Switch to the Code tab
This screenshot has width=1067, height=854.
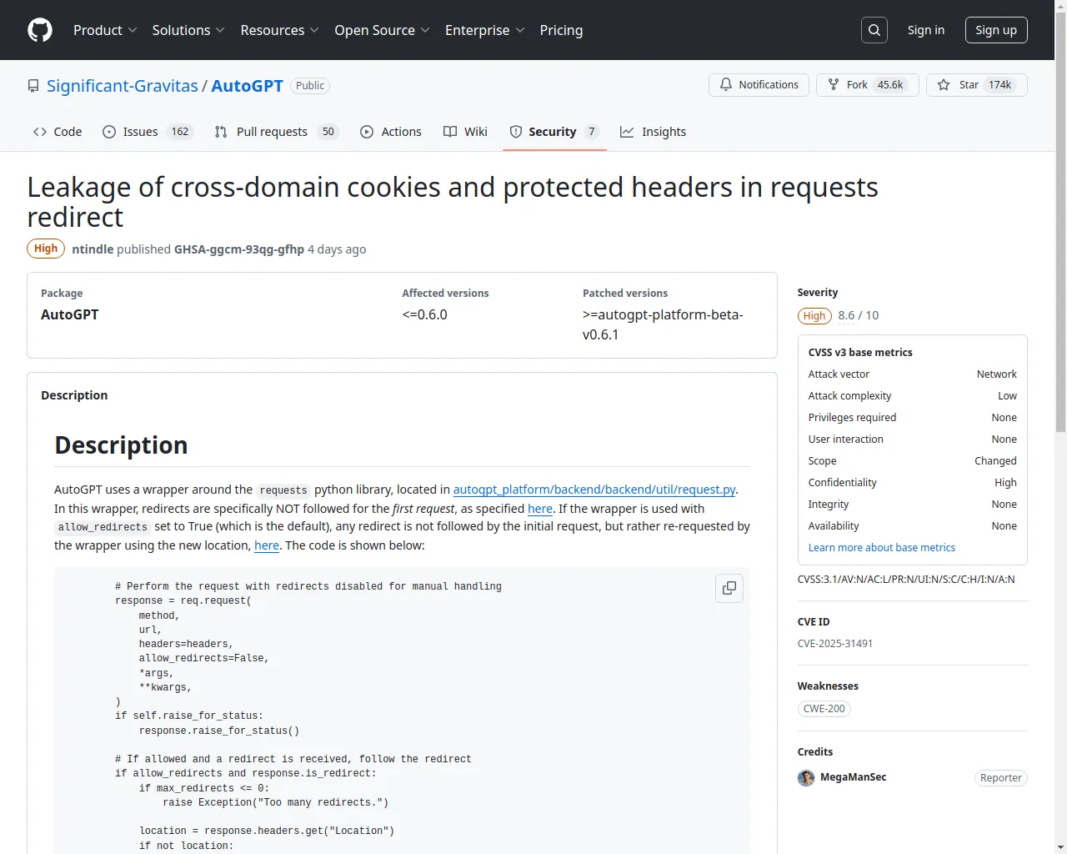click(58, 132)
